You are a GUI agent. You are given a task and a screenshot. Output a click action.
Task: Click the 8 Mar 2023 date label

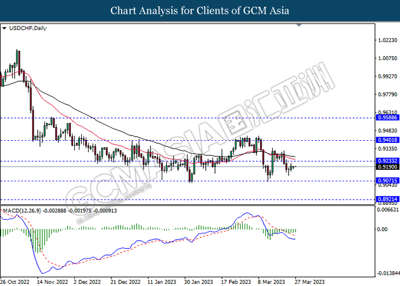pyautogui.click(x=271, y=282)
